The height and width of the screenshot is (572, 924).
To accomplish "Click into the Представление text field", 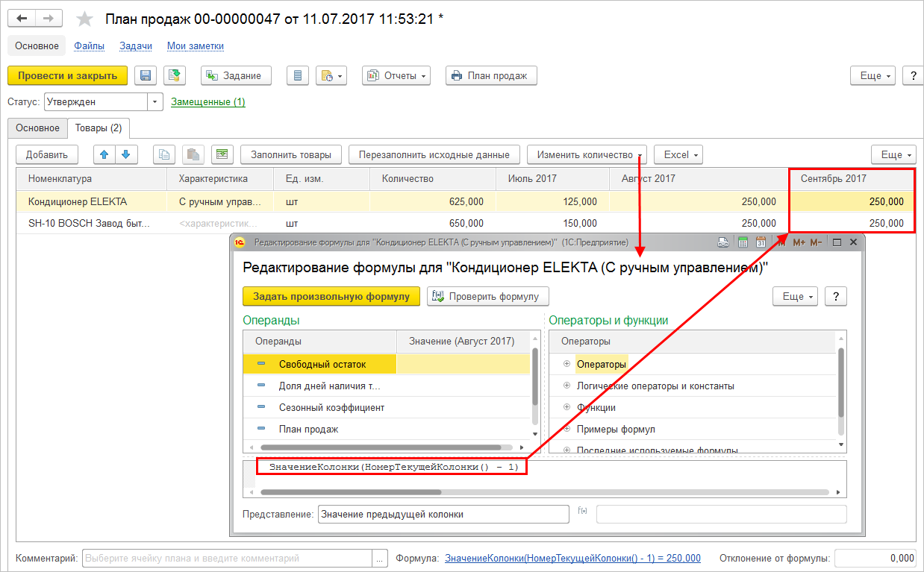I will [x=443, y=514].
